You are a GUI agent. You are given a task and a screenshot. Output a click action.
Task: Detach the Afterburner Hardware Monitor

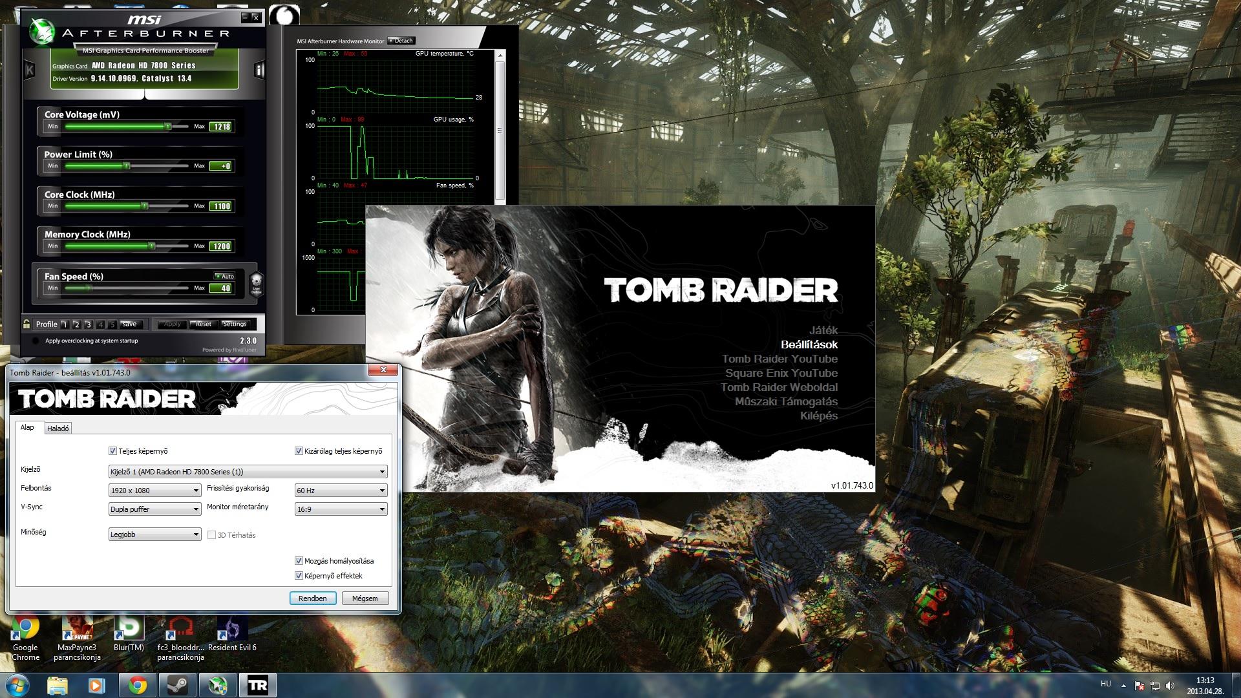click(401, 41)
